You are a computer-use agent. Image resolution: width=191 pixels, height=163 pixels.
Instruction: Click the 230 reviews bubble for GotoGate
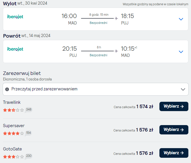tap(29, 156)
